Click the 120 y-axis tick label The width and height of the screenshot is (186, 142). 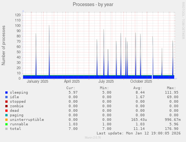pyautogui.click(x=18, y=15)
